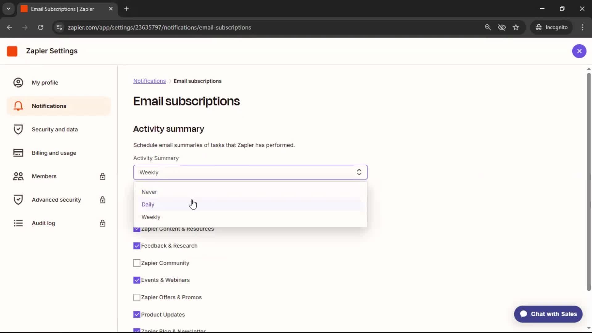Click the Billing and usage card icon
This screenshot has width=592, height=333.
[18, 153]
